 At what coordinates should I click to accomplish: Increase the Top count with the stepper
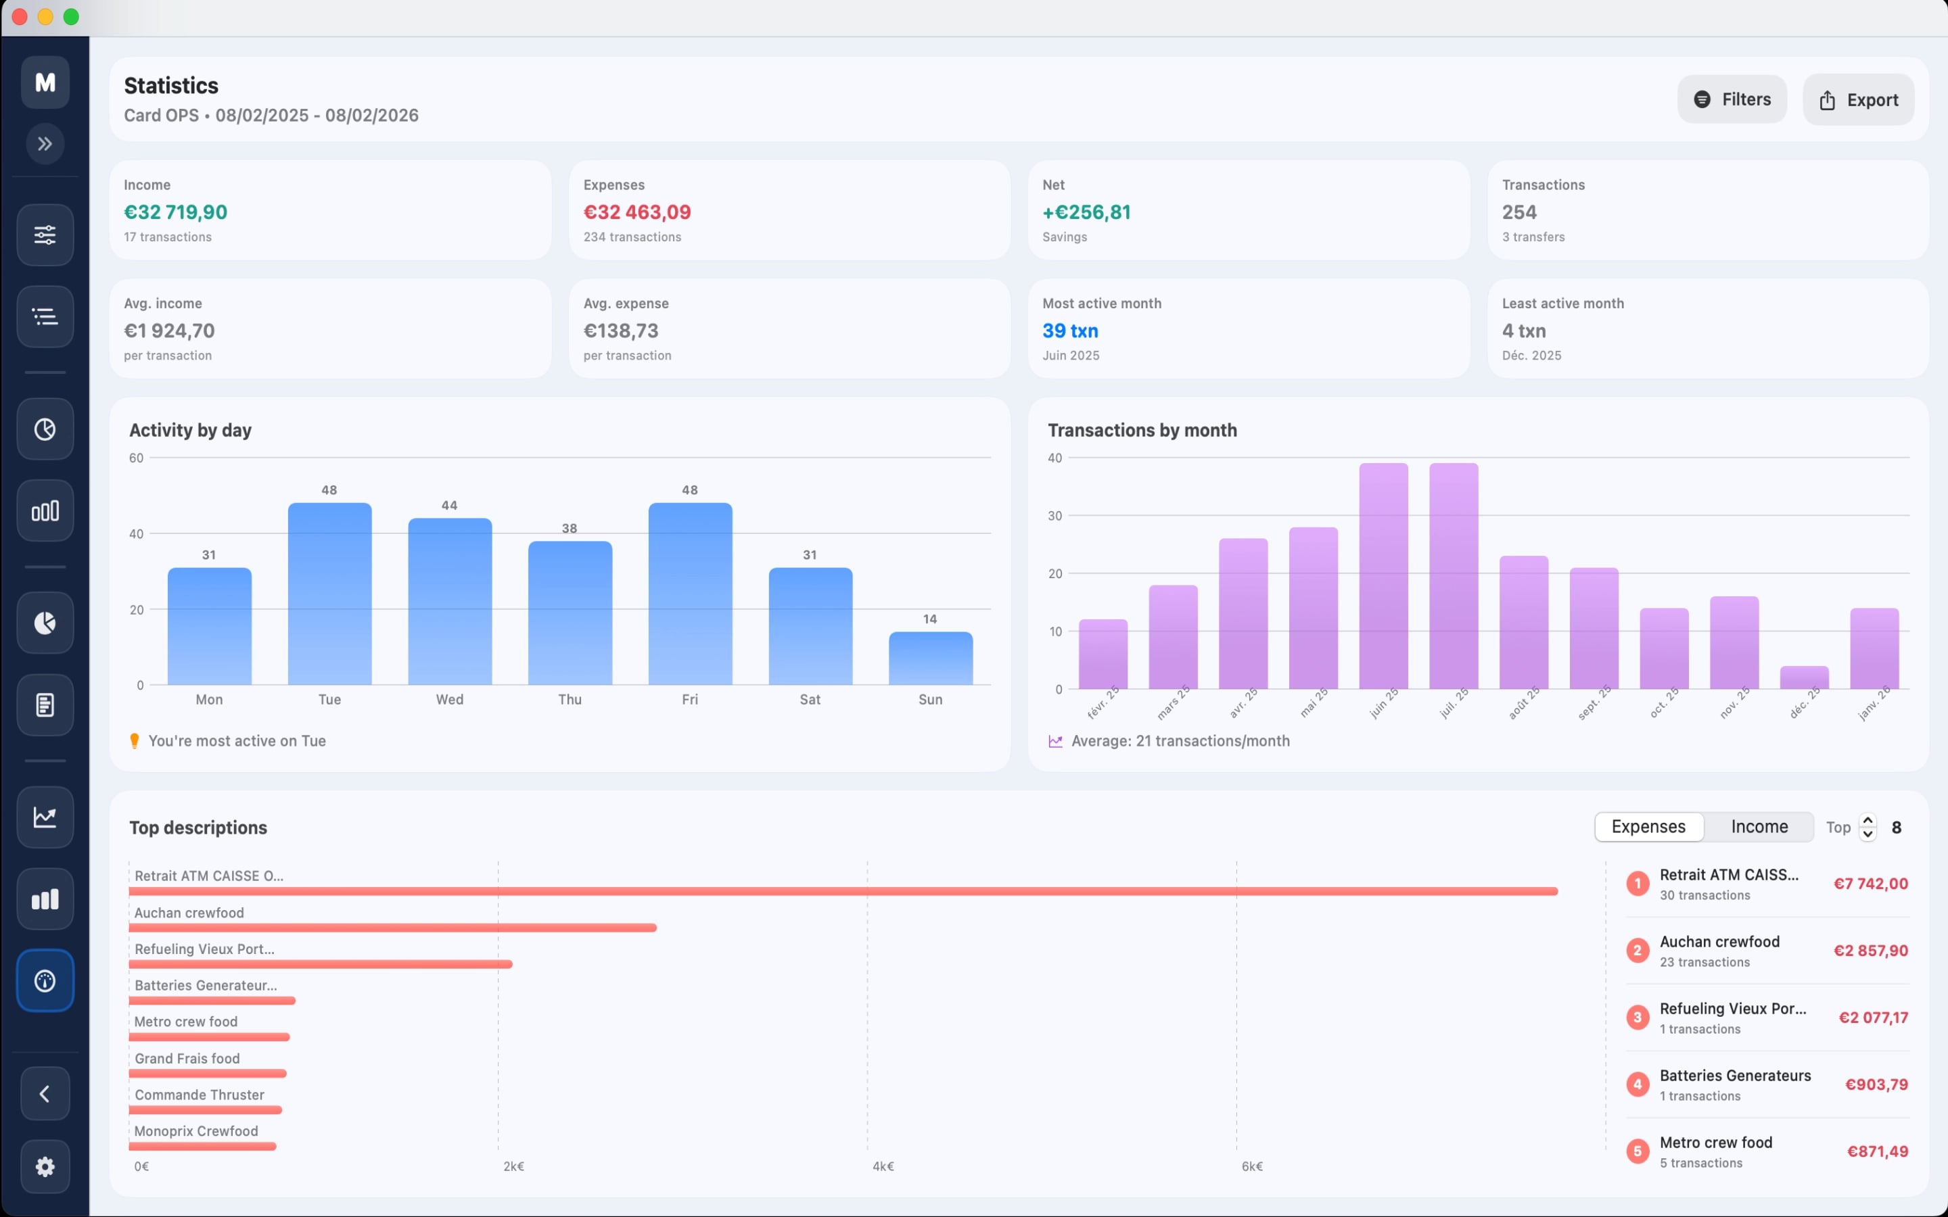point(1867,820)
